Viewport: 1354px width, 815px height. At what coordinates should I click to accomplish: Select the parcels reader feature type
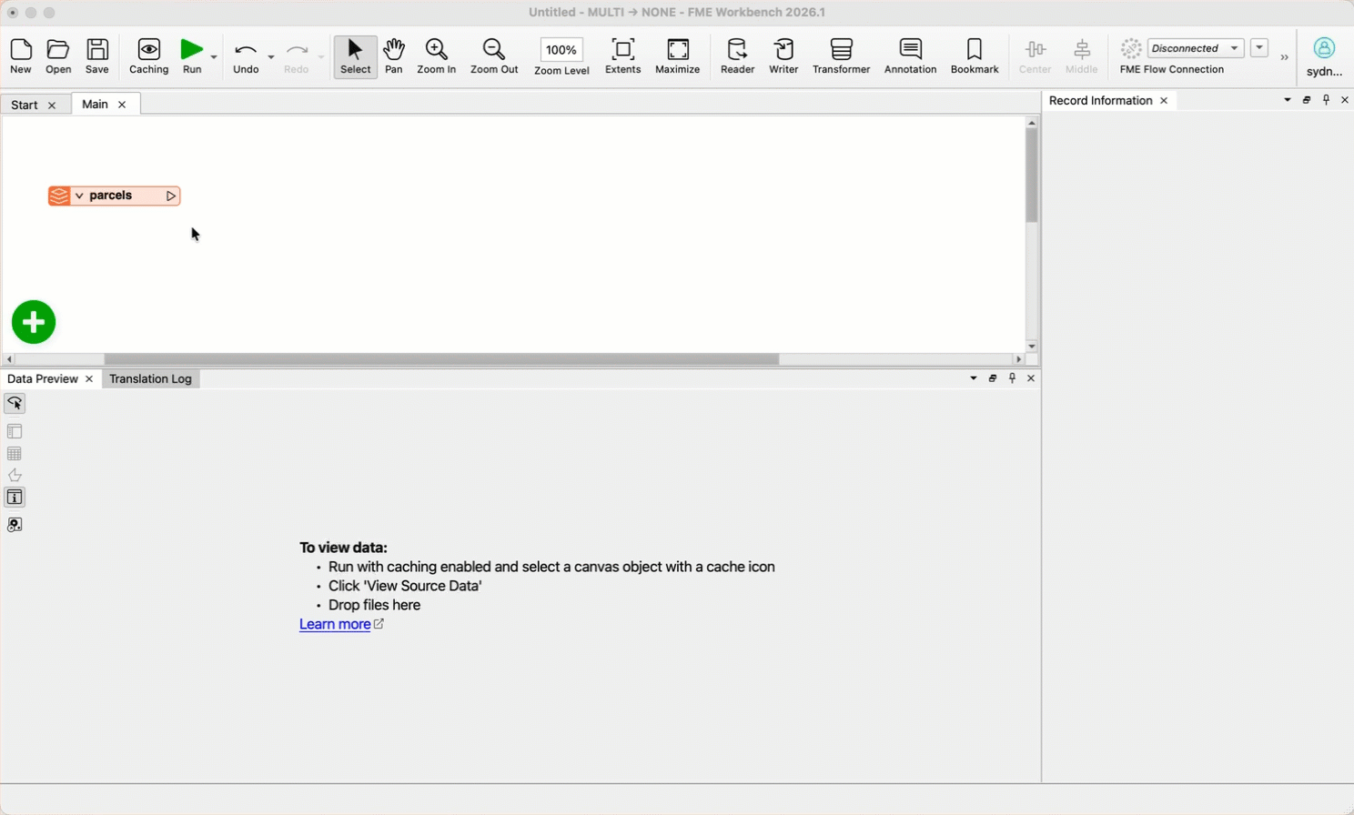tap(115, 196)
